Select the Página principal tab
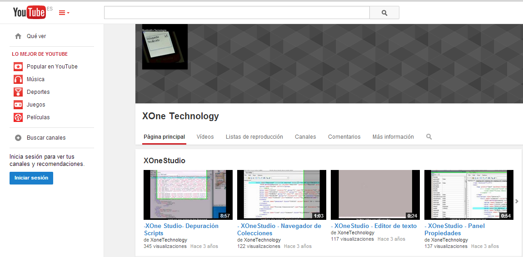Image resolution: width=523 pixels, height=257 pixels. point(164,137)
